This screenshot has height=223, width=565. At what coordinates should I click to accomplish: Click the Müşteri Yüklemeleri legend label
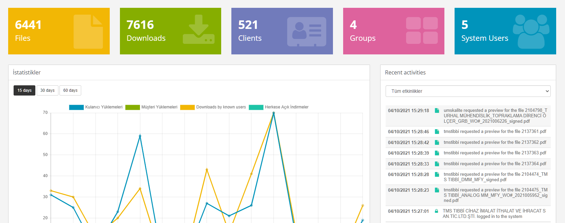159,107
